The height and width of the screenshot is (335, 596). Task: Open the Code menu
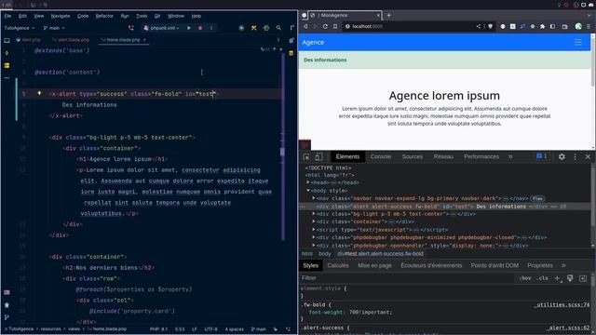[83, 16]
